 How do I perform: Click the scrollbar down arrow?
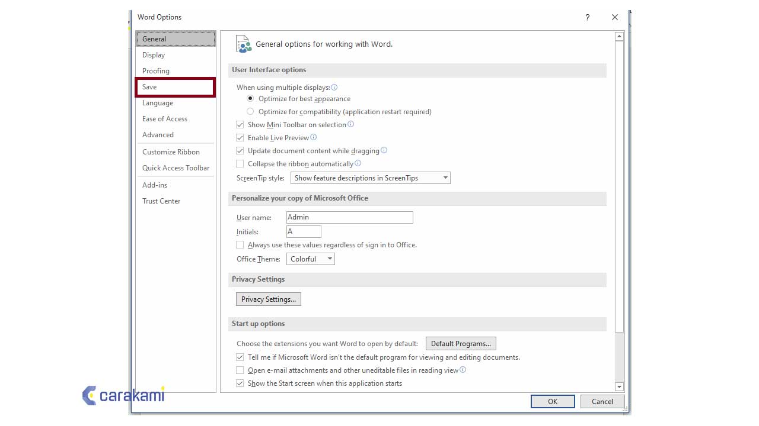pyautogui.click(x=619, y=387)
